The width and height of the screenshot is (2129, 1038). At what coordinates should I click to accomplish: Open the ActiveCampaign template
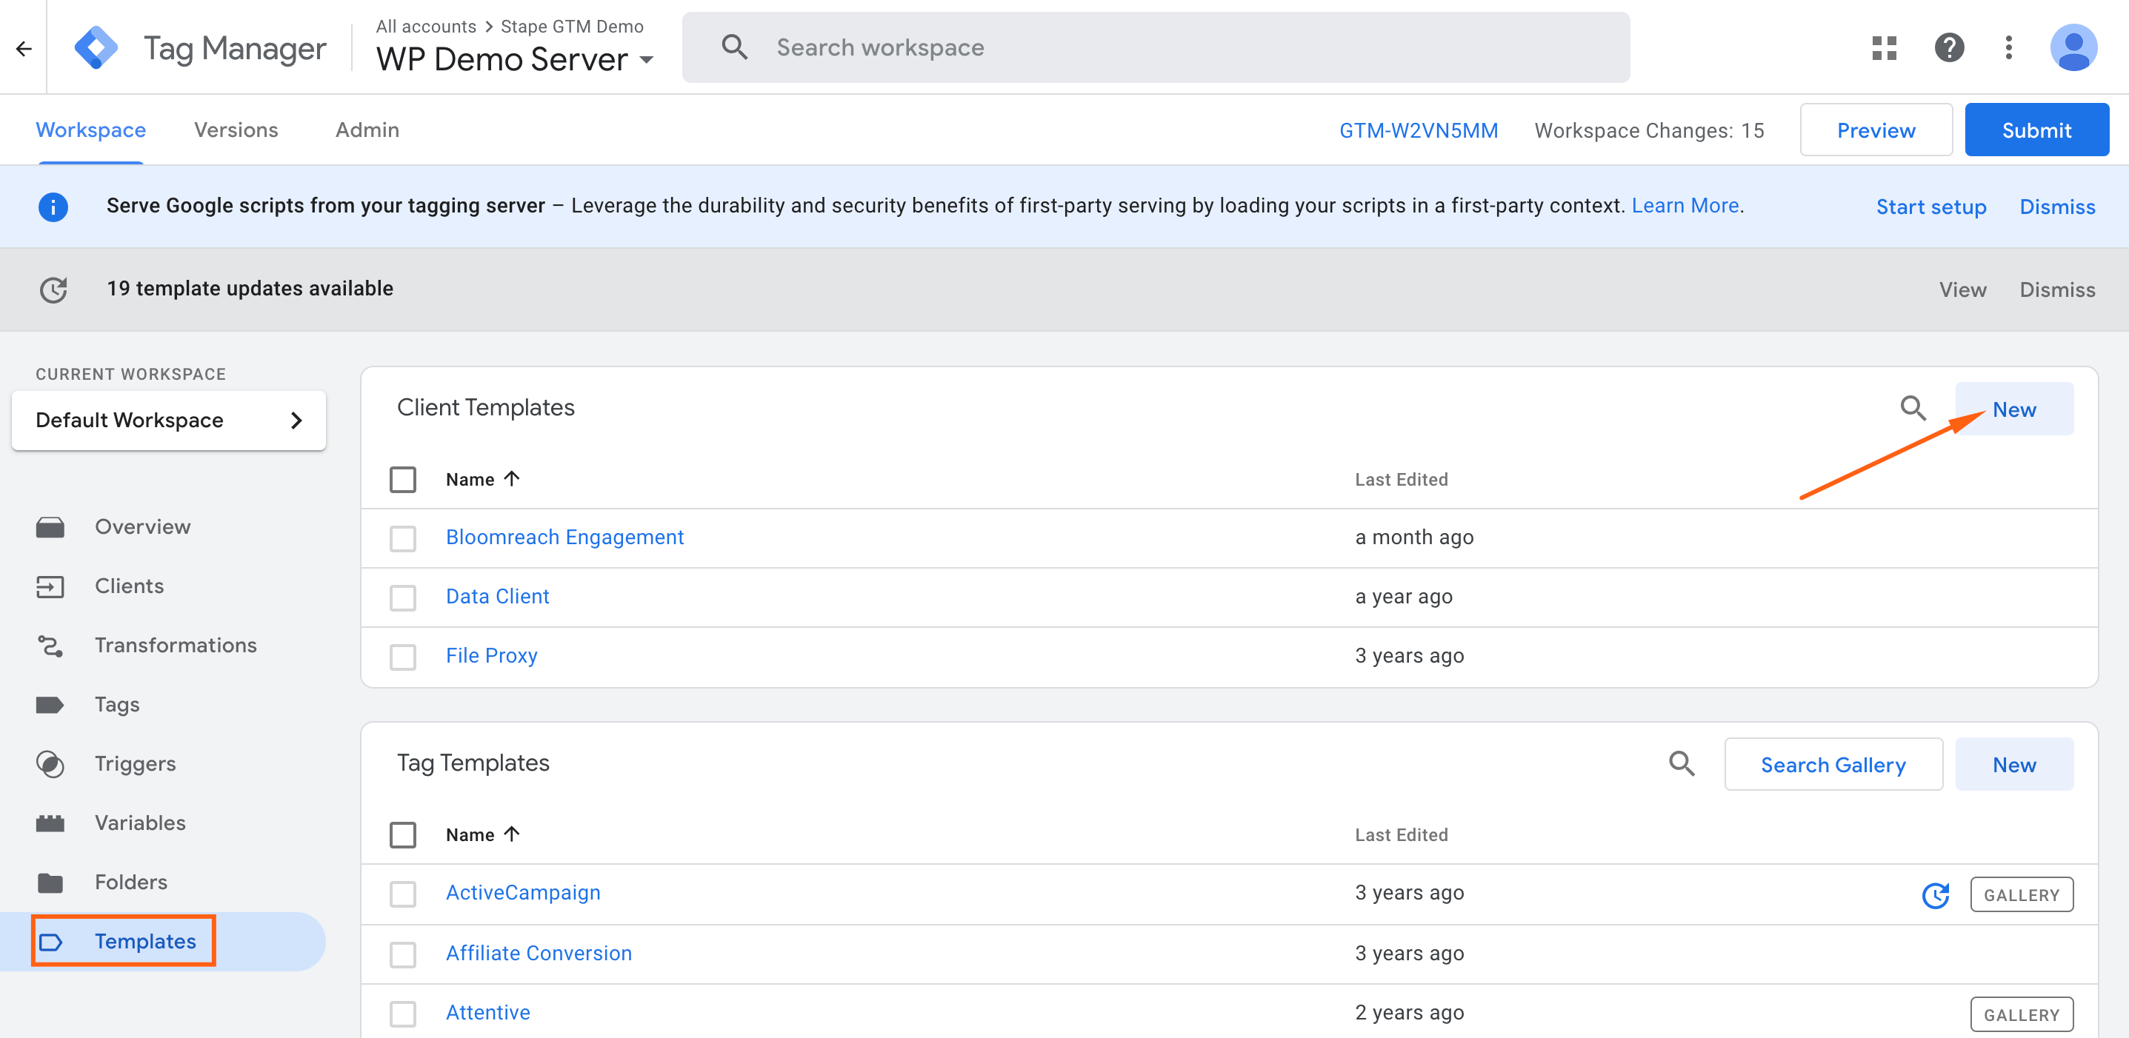click(523, 894)
